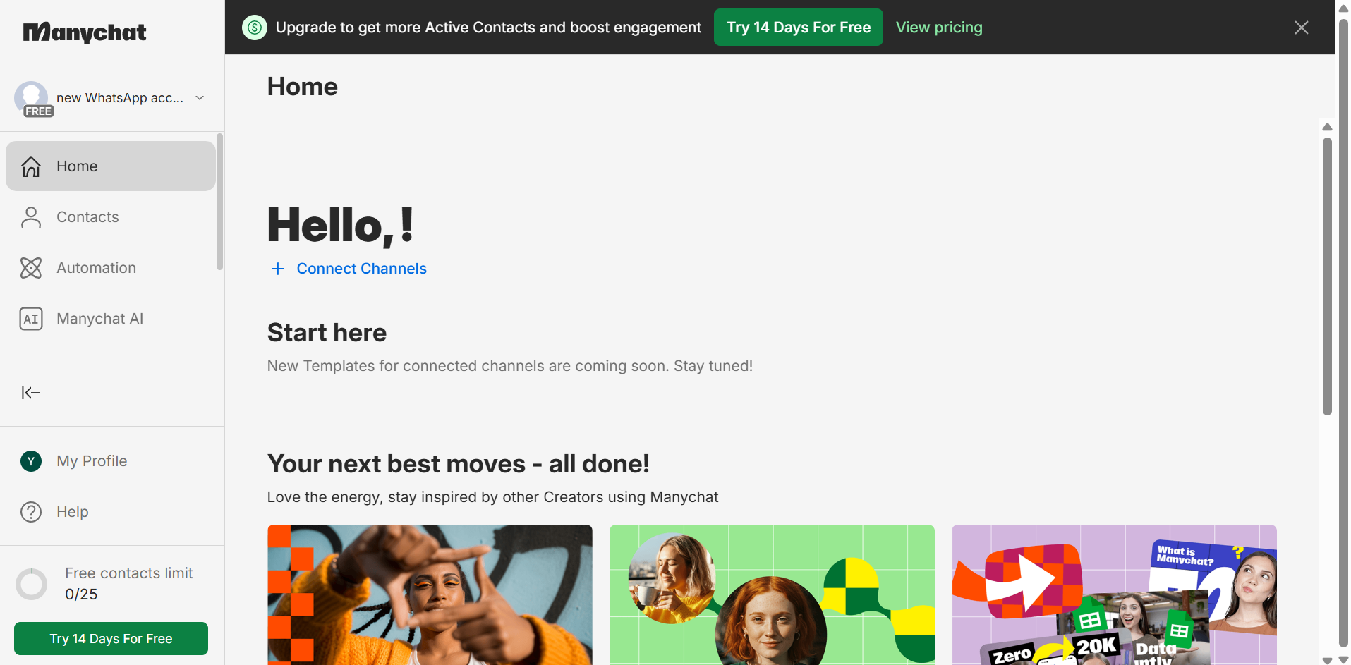Expand the account switcher chevron
This screenshot has height=665, width=1351.
pyautogui.click(x=200, y=98)
